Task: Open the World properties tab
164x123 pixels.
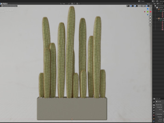Action: (x=154, y=115)
